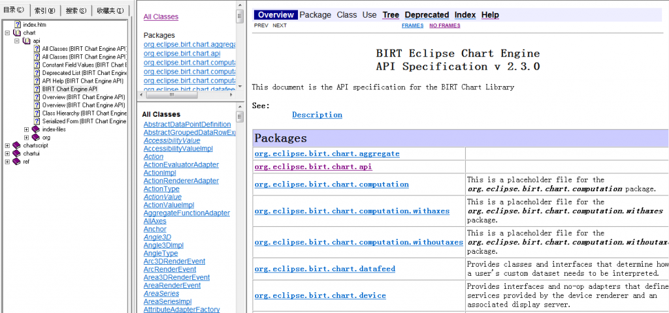Image resolution: width=669 pixels, height=313 pixels.
Task: Click the highlighted Overview navigation item
Action: pos(276,15)
